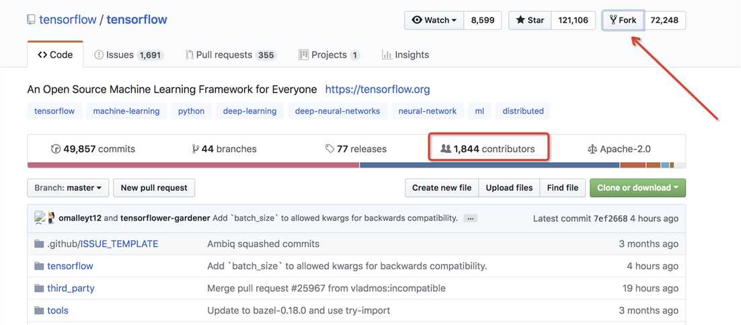Switch to the Pull requests tab

point(231,55)
